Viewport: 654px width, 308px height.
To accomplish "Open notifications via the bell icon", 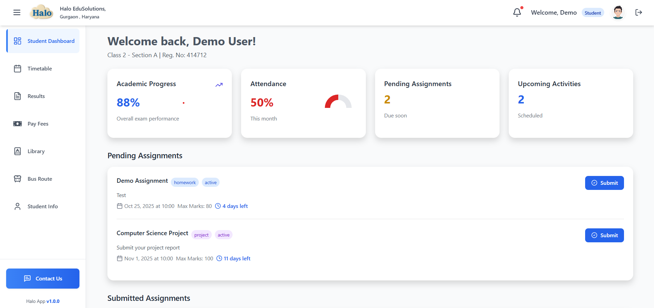I will 517,12.
